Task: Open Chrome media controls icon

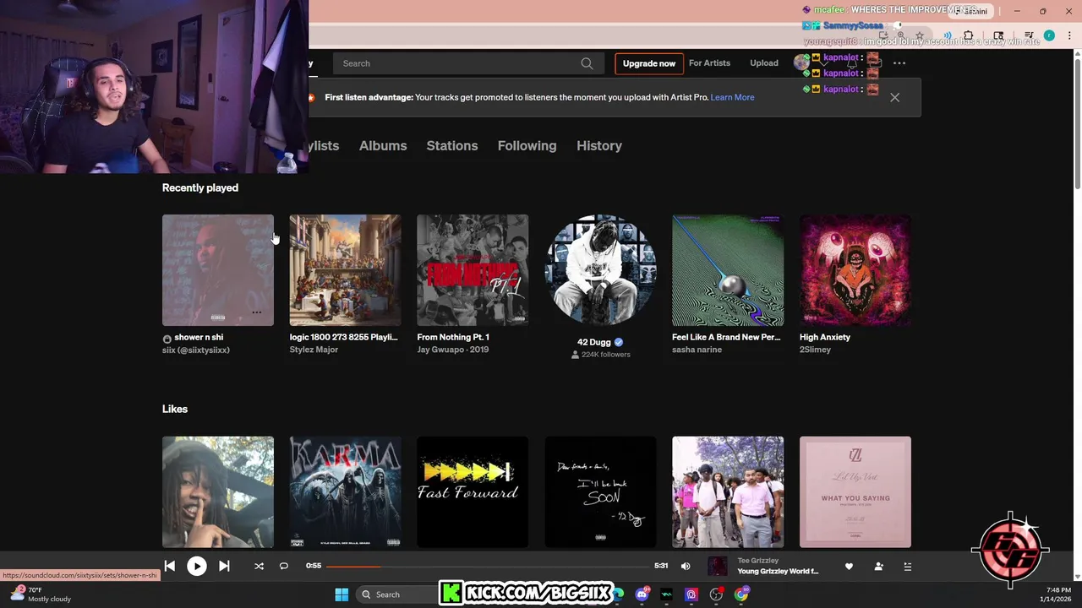Action: (x=1029, y=35)
